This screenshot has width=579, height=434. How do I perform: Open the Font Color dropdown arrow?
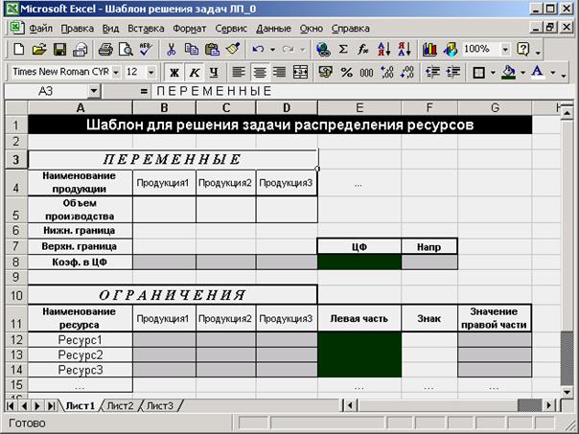coord(553,73)
